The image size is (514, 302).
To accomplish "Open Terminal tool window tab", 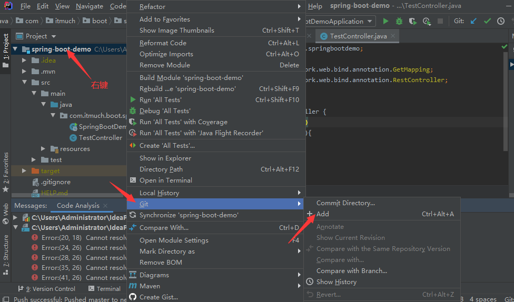I will click(x=105, y=289).
